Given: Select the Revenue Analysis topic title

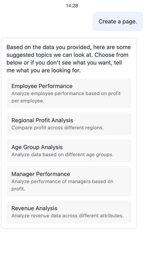Looking at the screenshot, I should (x=34, y=208).
